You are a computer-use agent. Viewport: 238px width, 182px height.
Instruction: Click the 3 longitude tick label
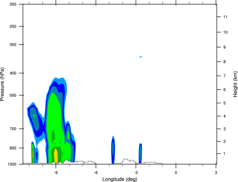tap(216, 173)
